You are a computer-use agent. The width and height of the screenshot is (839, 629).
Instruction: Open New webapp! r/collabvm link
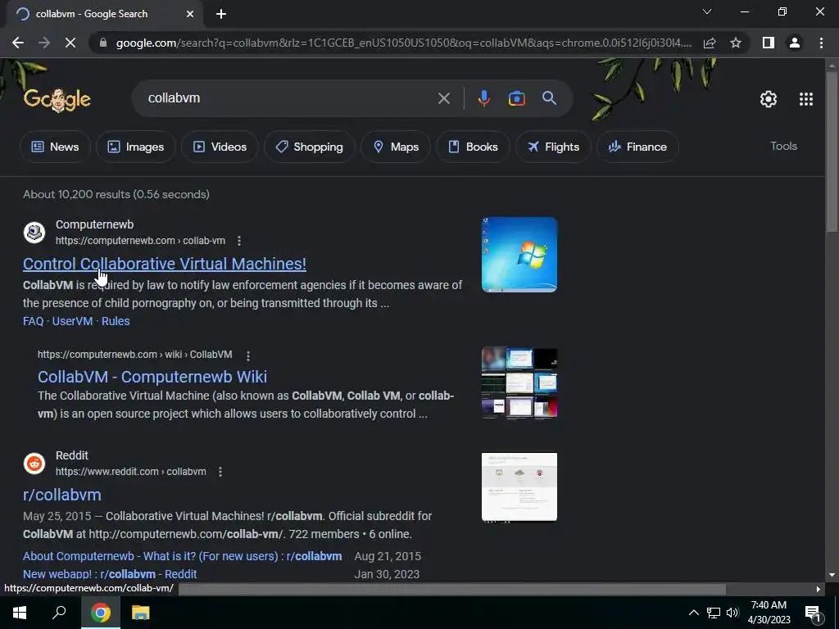[110, 574]
